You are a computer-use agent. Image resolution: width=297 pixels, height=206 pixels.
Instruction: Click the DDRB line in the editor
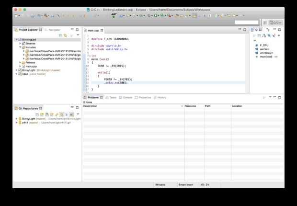[x=112, y=66]
